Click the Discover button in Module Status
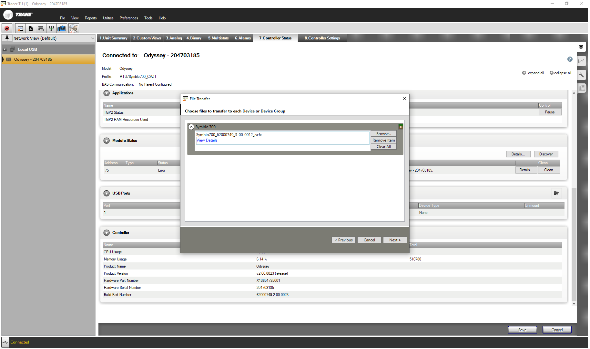590x349 pixels. click(x=546, y=154)
